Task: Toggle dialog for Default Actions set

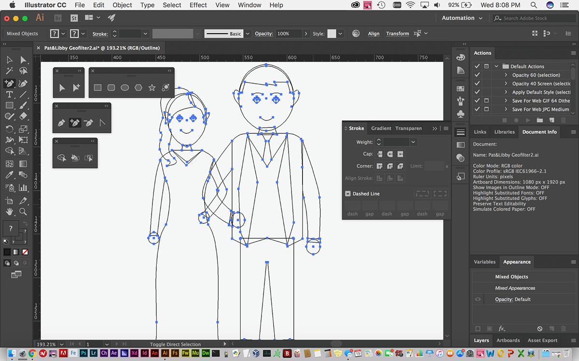Action: 486,66
